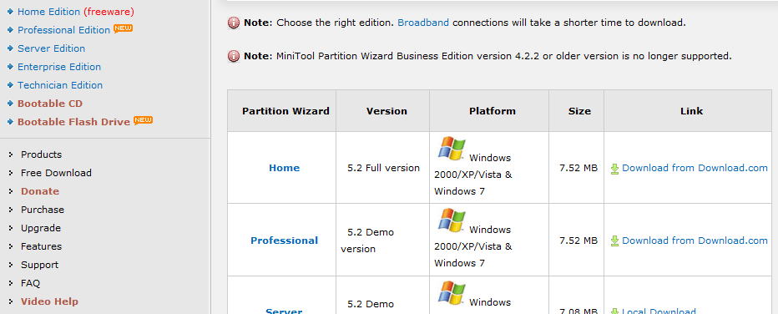The image size is (778, 314).
Task: Expand the Products menu item
Action: point(41,154)
